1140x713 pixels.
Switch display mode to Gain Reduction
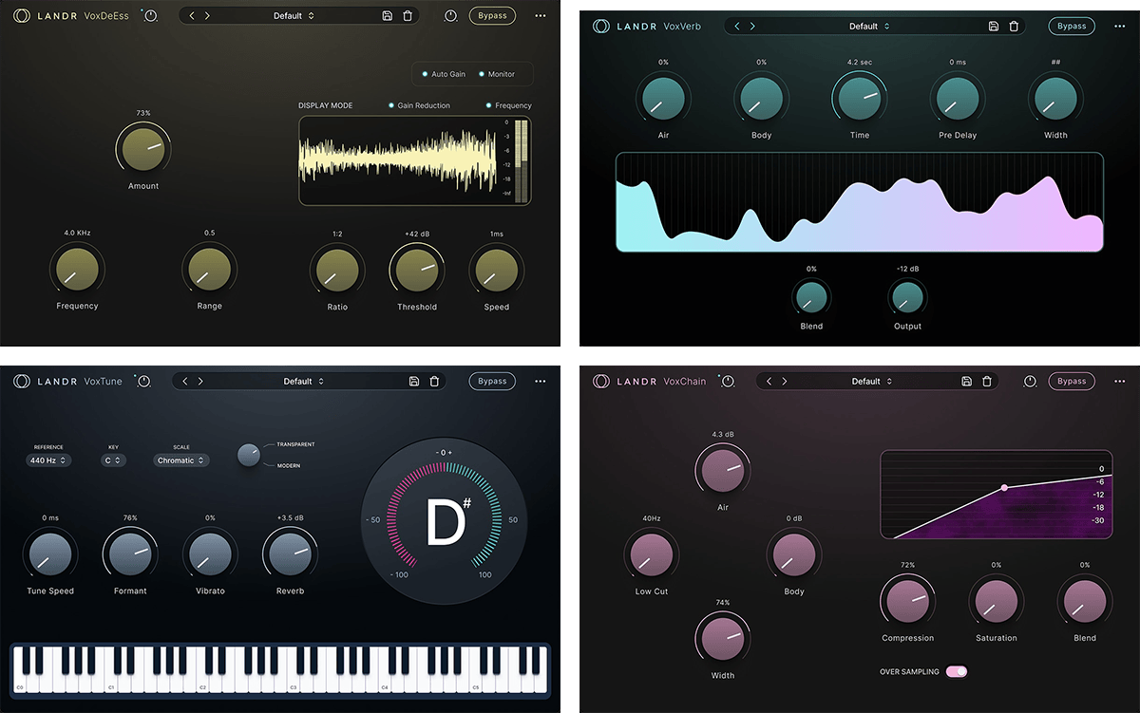[419, 105]
